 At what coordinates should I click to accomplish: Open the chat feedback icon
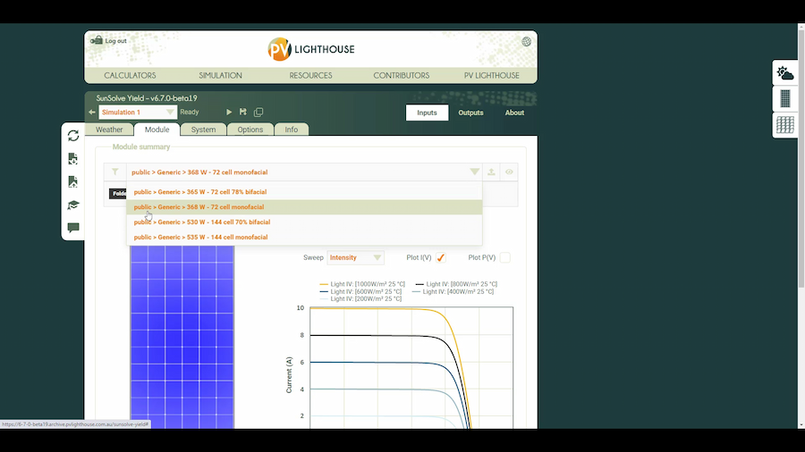click(x=73, y=228)
